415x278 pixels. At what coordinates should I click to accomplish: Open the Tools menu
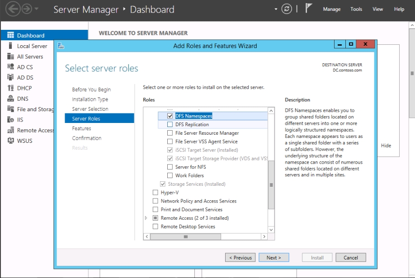pos(356,9)
